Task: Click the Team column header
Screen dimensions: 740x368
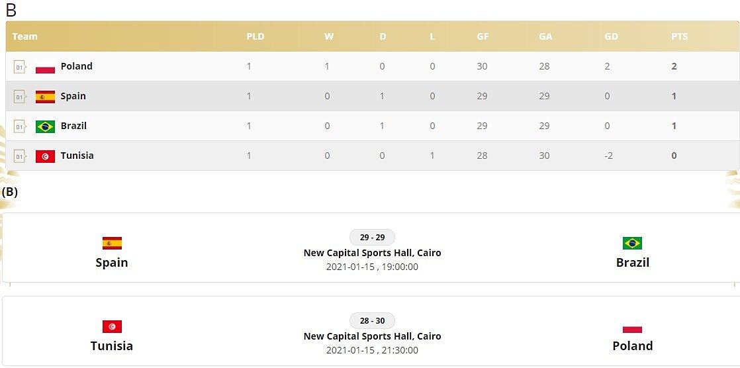Action: pos(25,36)
